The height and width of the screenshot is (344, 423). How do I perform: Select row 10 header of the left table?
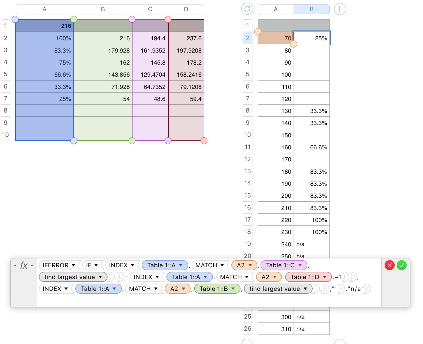(x=6, y=135)
